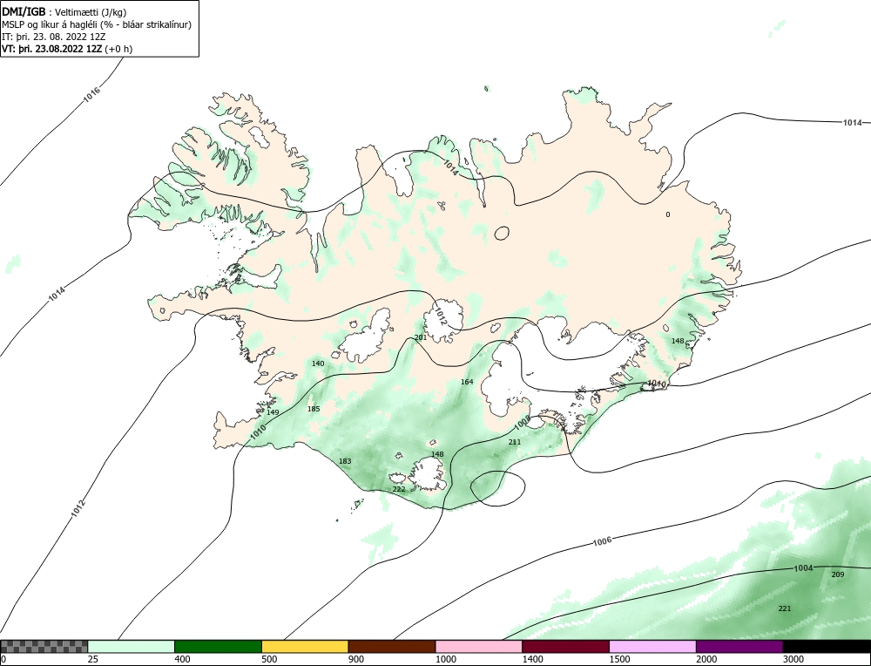Click the value 221 over the ocean
The width and height of the screenshot is (871, 666).
[785, 608]
